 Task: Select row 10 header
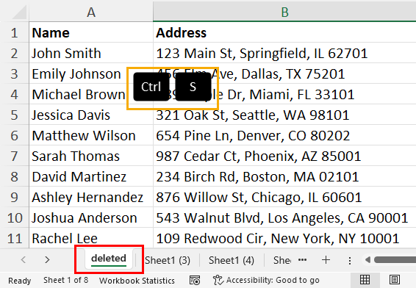coord(14,217)
